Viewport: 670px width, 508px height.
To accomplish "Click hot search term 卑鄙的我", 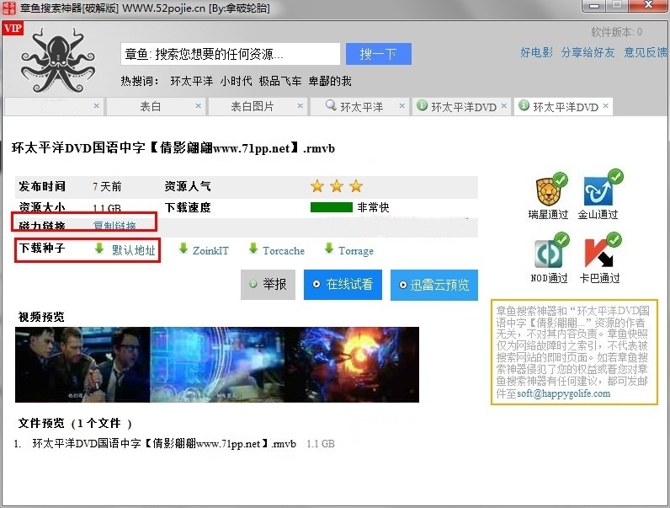I will point(330,81).
